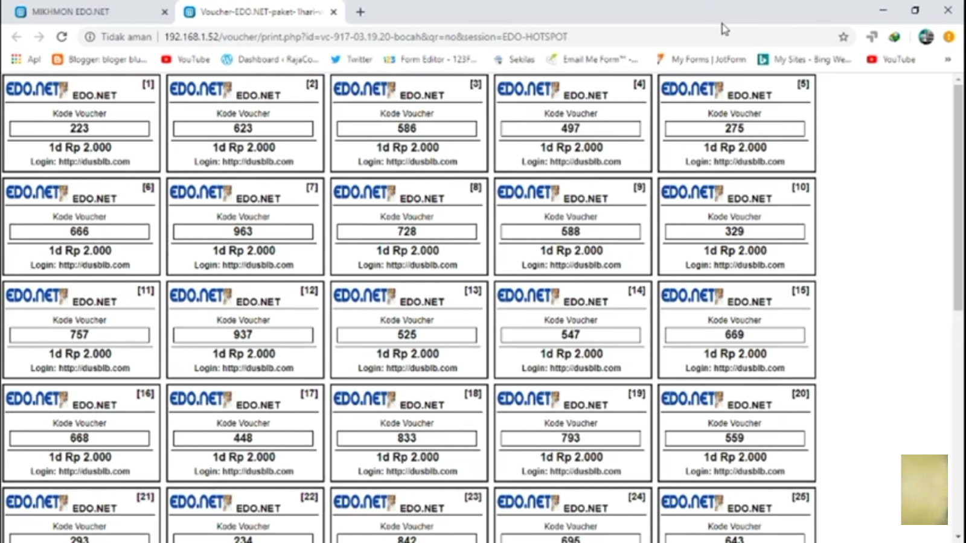This screenshot has height=543, width=966.
Task: Select voucher code 793
Action: click(571, 438)
